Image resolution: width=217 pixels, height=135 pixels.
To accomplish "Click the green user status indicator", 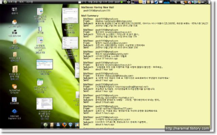I will (x=122, y=2).
